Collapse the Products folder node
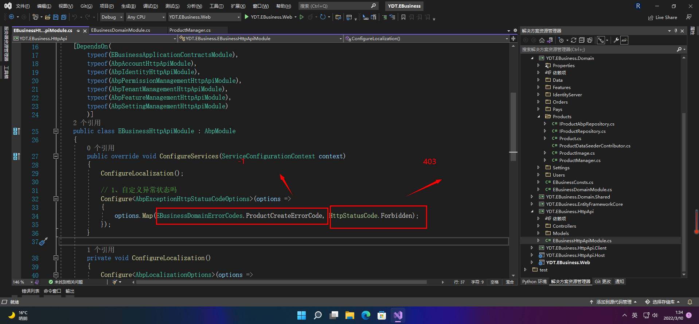699x324 pixels. click(539, 116)
